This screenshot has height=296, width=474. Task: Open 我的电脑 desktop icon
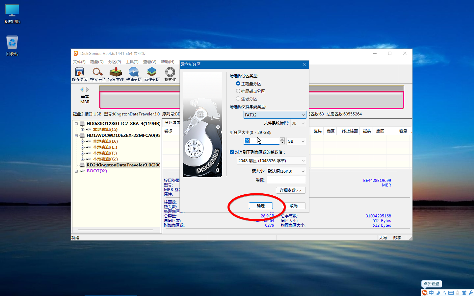12,14
